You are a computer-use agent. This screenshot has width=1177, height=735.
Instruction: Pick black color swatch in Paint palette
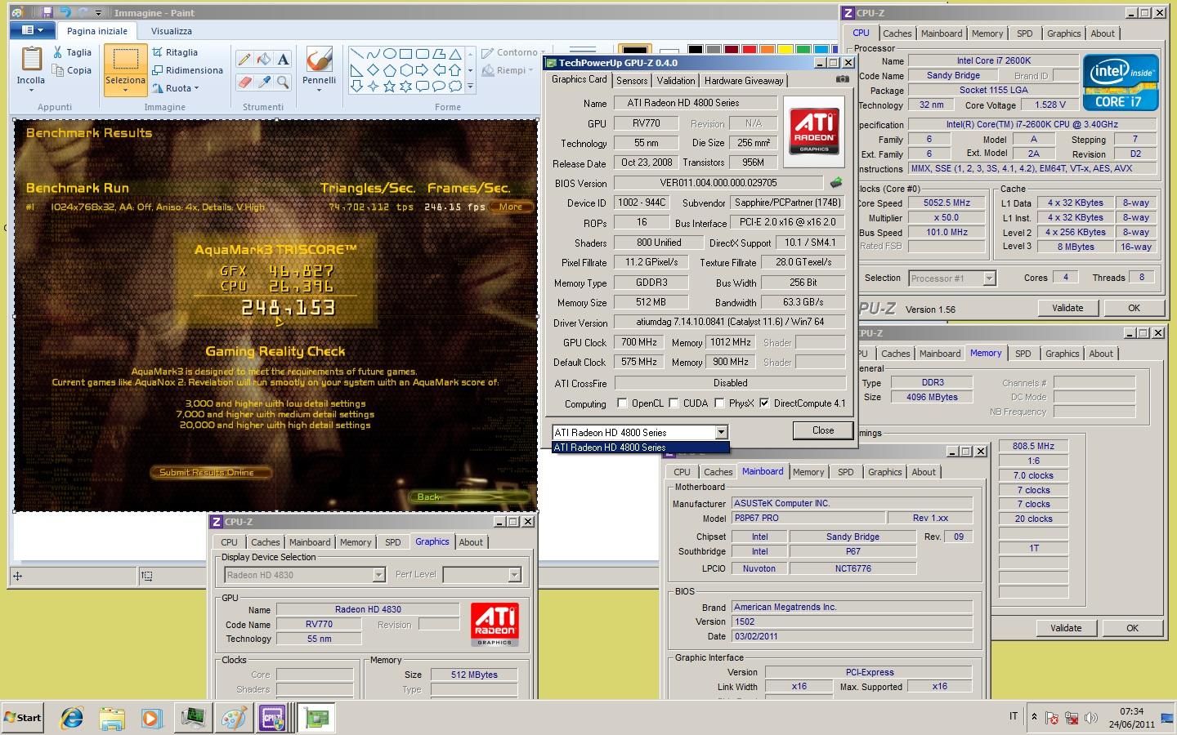pyautogui.click(x=696, y=49)
